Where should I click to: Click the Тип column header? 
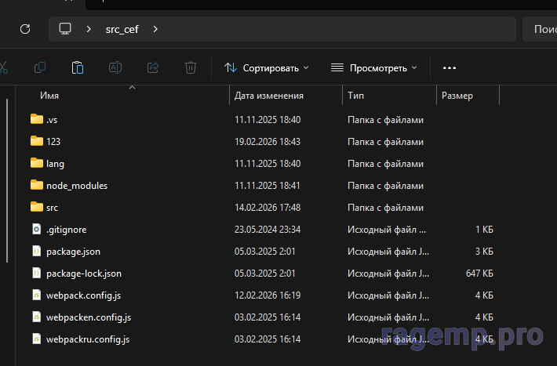(355, 96)
